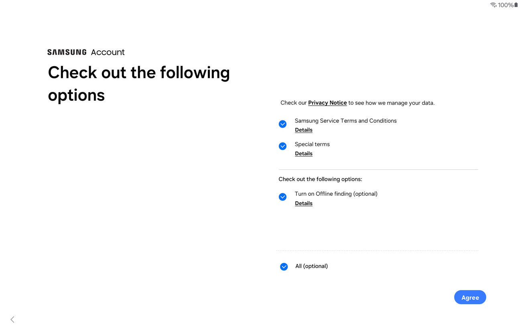Open Details under Special terms
The width and height of the screenshot is (526, 329).
tap(303, 154)
